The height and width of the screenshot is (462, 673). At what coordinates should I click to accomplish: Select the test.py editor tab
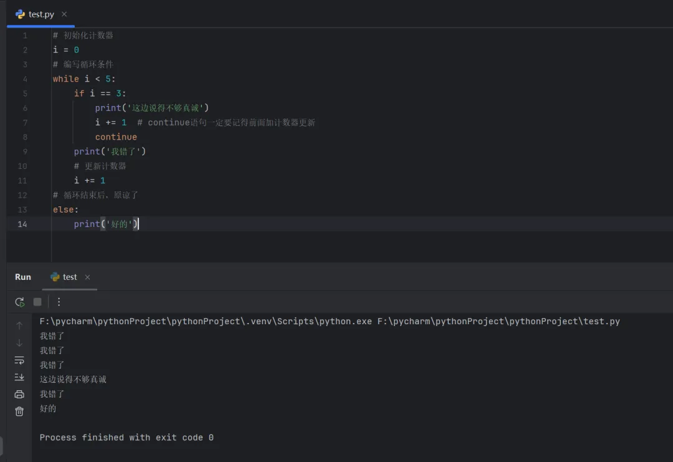pos(41,14)
